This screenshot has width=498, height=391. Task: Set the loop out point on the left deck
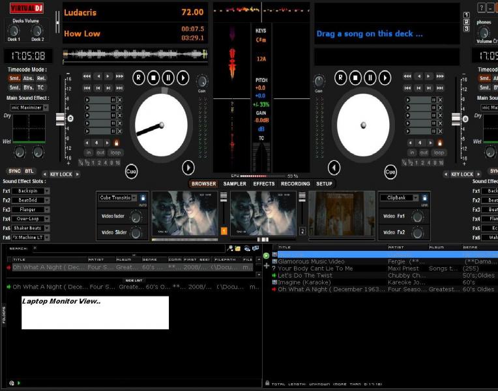point(100,152)
